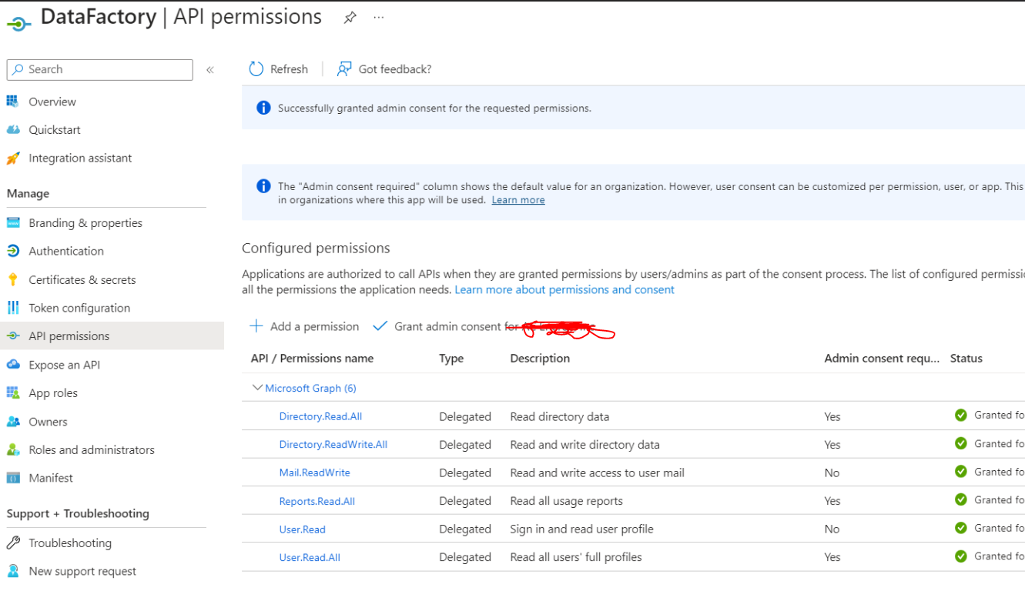Image resolution: width=1025 pixels, height=591 pixels.
Task: Click the Admin consent required column header
Action: [882, 359]
